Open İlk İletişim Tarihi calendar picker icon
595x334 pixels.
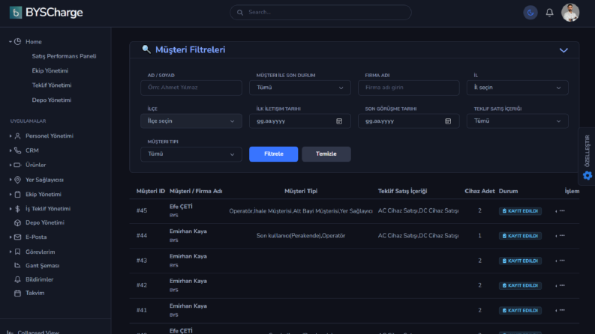339,121
